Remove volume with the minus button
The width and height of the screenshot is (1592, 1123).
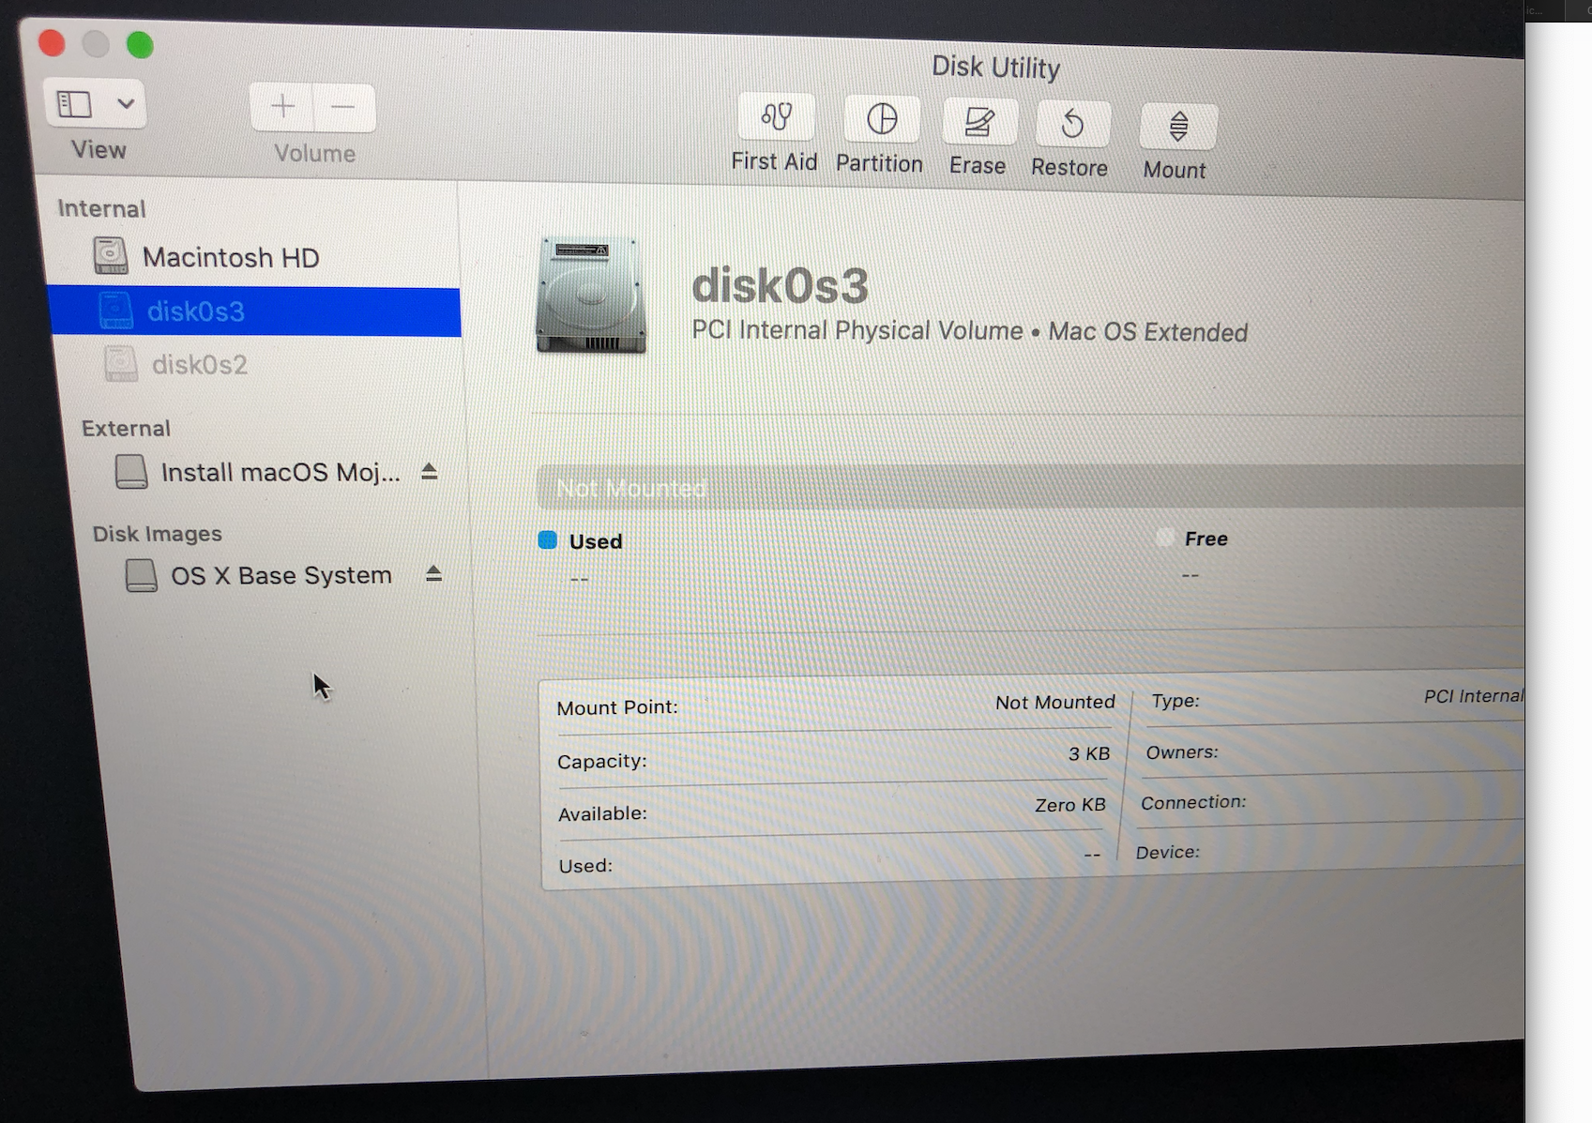coord(343,108)
